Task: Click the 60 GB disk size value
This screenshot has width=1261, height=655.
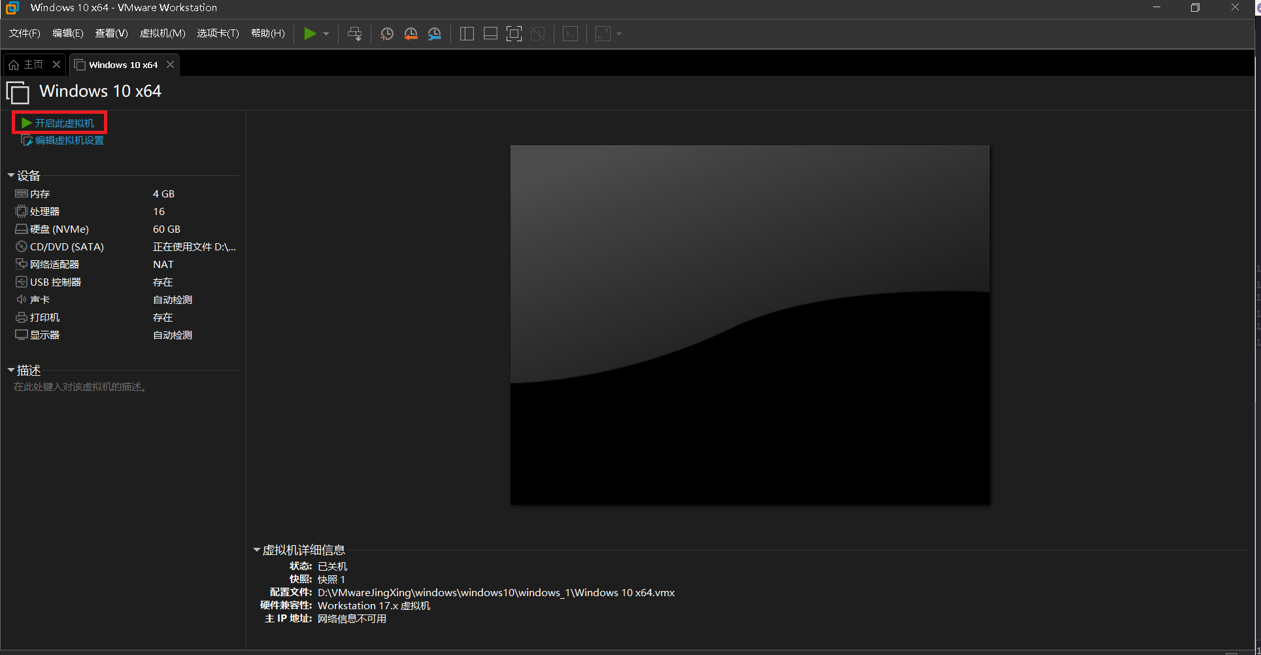Action: [x=167, y=229]
